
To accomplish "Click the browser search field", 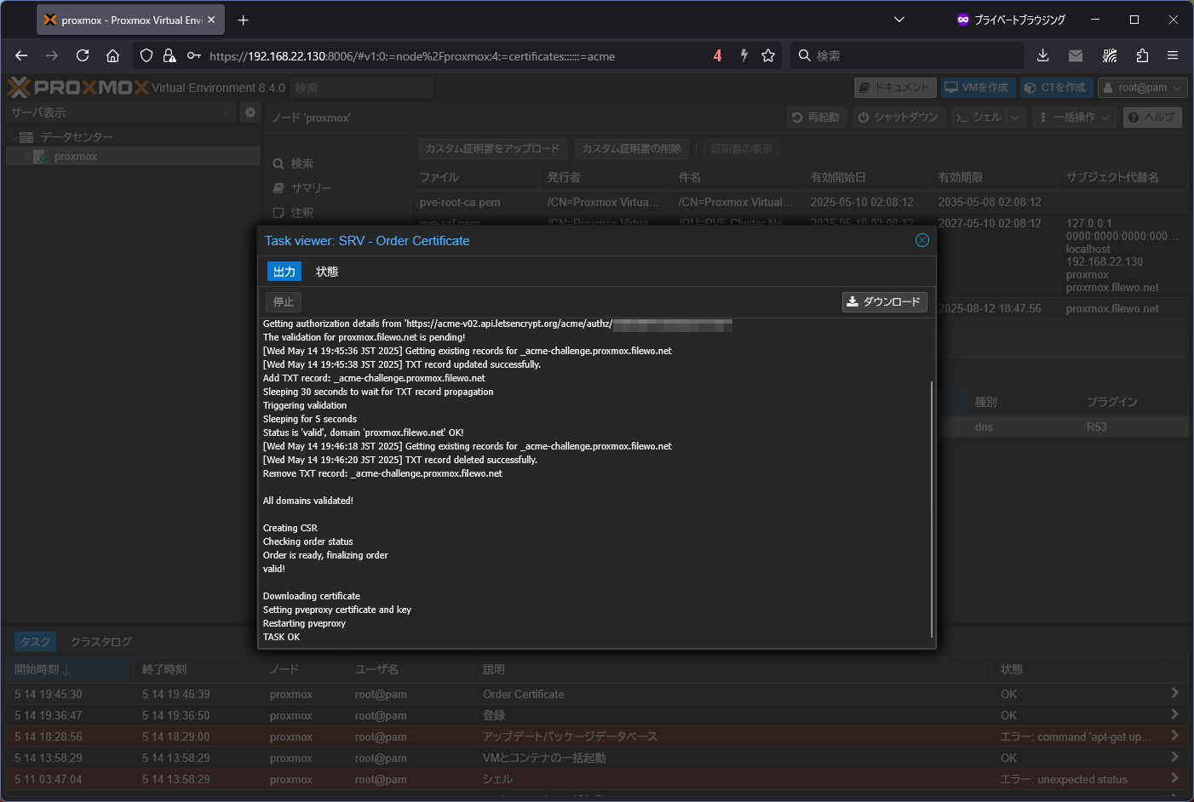I will 906,55.
